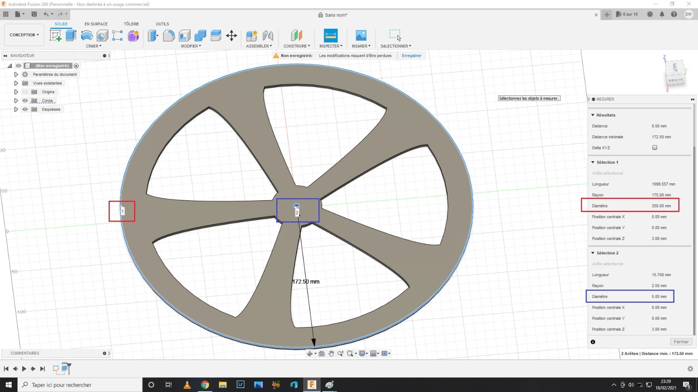Click the Enregistrer link

[411, 56]
